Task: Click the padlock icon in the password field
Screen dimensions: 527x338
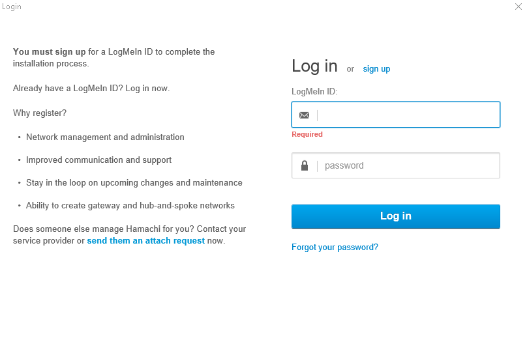Action: pos(304,166)
